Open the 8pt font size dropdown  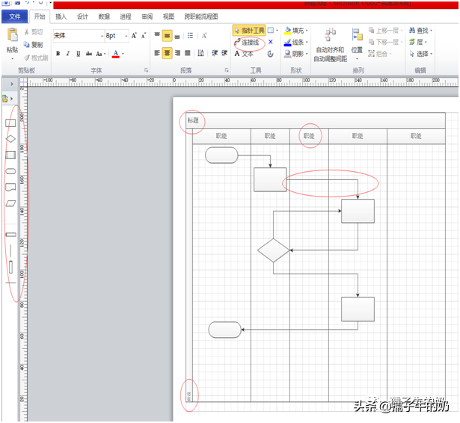126,36
